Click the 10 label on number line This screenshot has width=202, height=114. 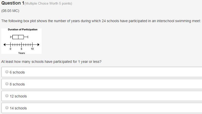tap(32, 49)
